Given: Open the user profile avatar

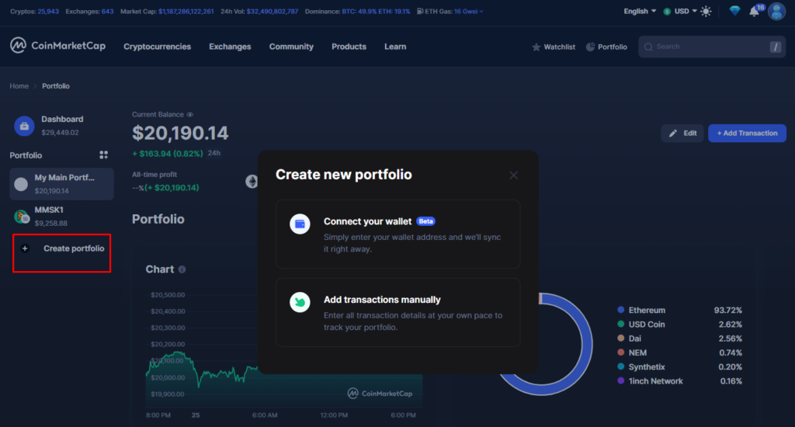Looking at the screenshot, I should coord(776,11).
